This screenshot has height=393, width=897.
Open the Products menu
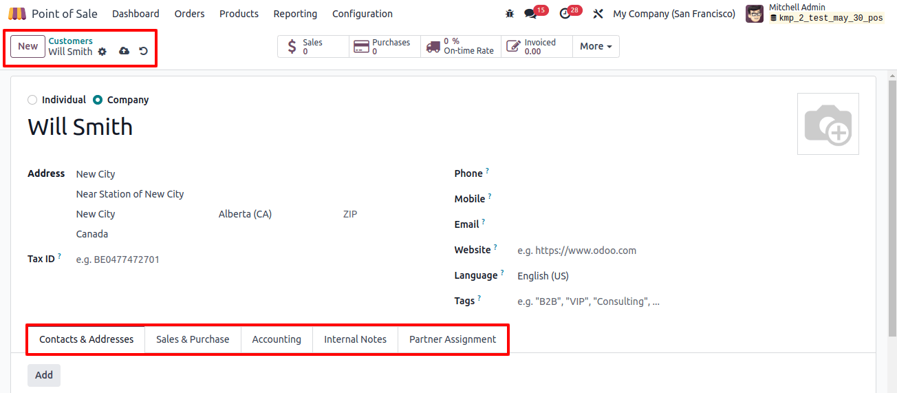(x=239, y=14)
